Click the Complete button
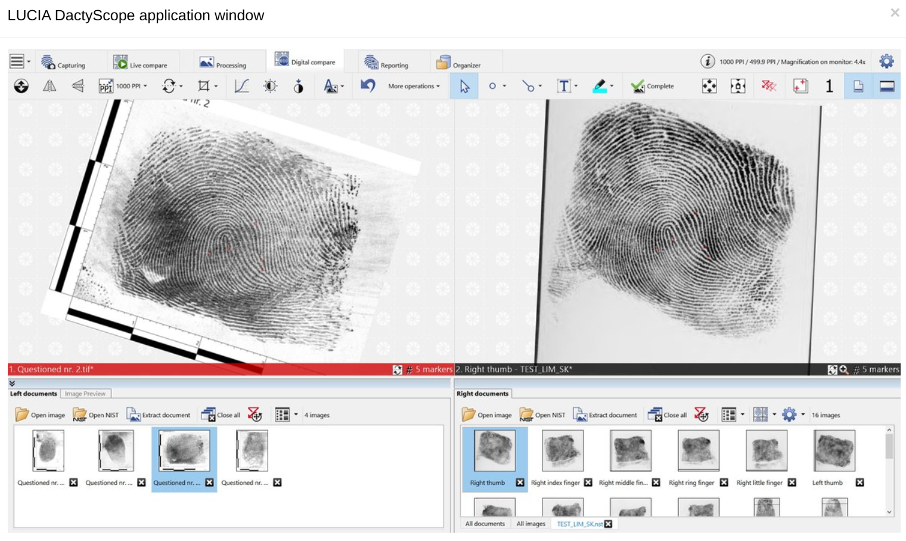The width and height of the screenshot is (906, 541). pyautogui.click(x=653, y=86)
